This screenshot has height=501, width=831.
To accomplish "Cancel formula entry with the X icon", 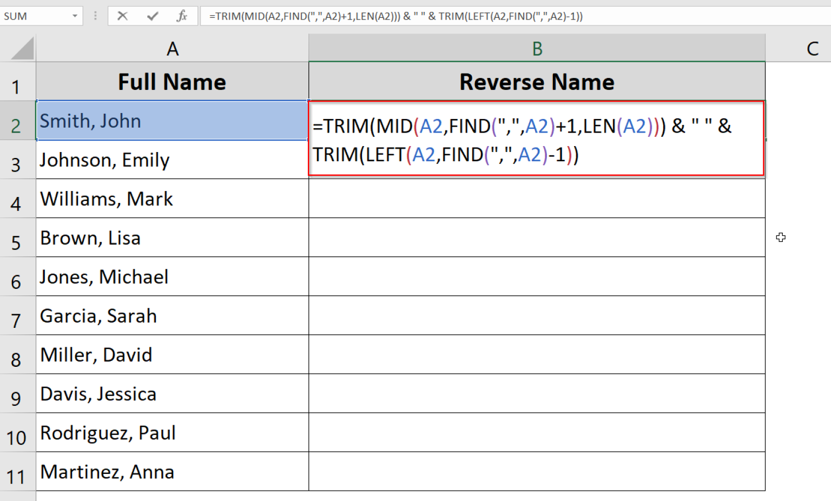I will [122, 16].
